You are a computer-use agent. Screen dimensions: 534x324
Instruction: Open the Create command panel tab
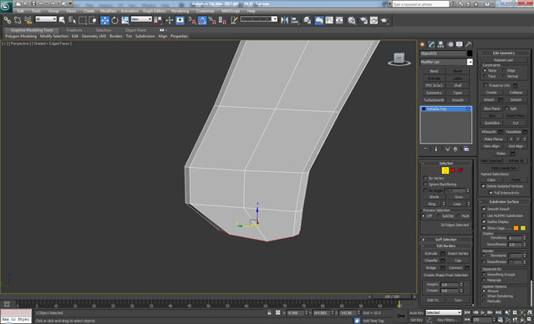[x=423, y=44]
